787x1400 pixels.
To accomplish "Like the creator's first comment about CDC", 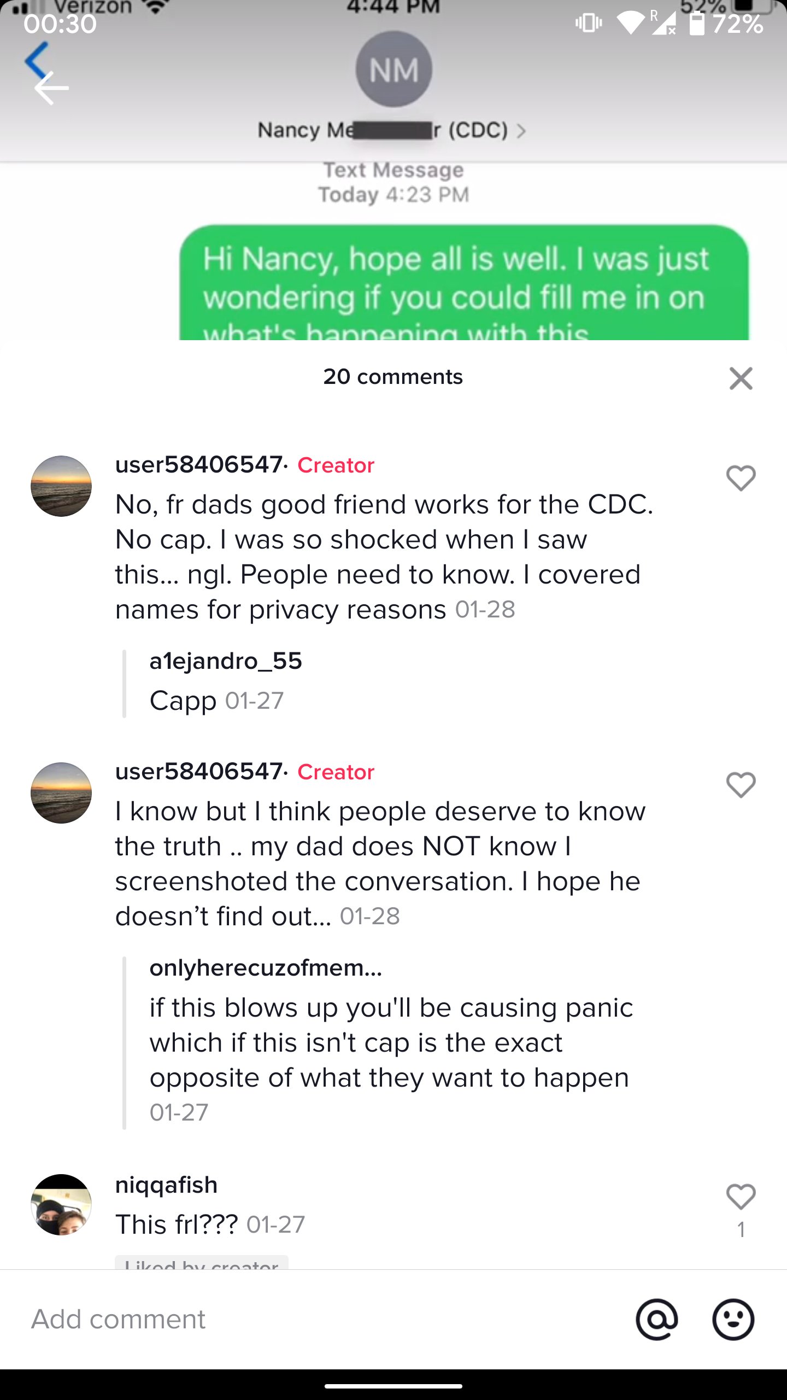I will pos(741,479).
